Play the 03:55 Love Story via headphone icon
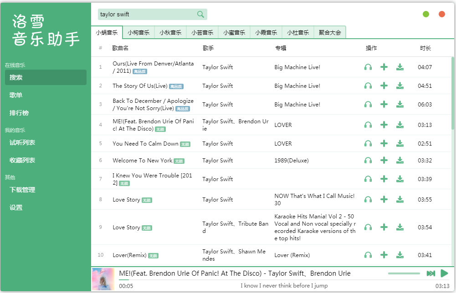 click(x=368, y=199)
